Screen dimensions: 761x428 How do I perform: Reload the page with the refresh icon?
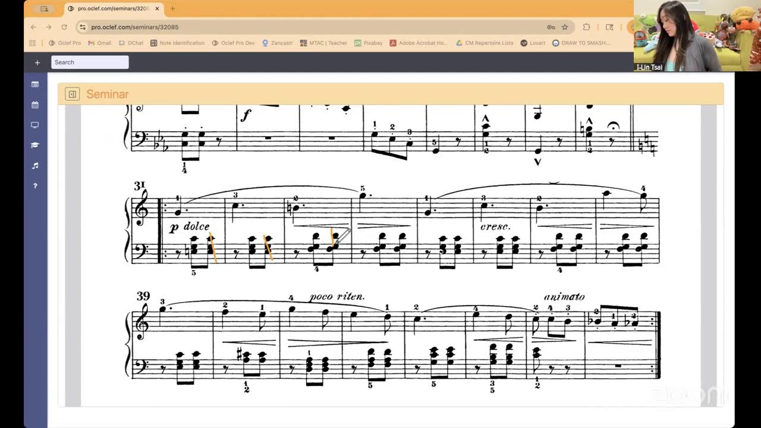(64, 27)
